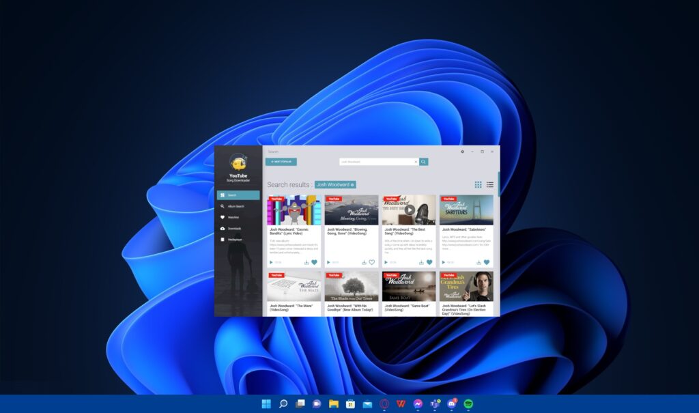Open the Let's Slash Grandma's Tires thumbnail
699x413 pixels.
pyautogui.click(x=466, y=286)
